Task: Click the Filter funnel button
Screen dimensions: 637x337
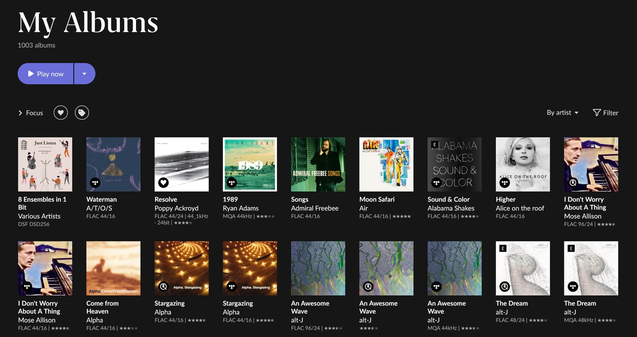Action: 605,113
